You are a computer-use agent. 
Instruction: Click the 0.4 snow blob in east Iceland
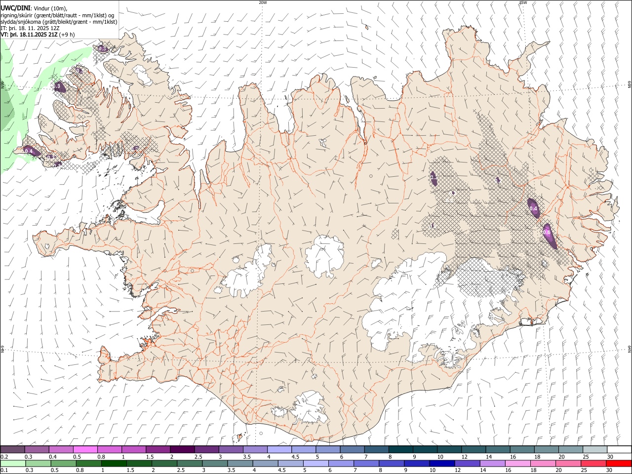[533, 208]
